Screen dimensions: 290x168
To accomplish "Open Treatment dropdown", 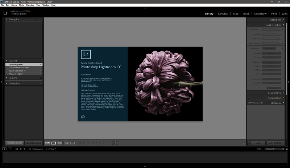I will [x=272, y=38].
